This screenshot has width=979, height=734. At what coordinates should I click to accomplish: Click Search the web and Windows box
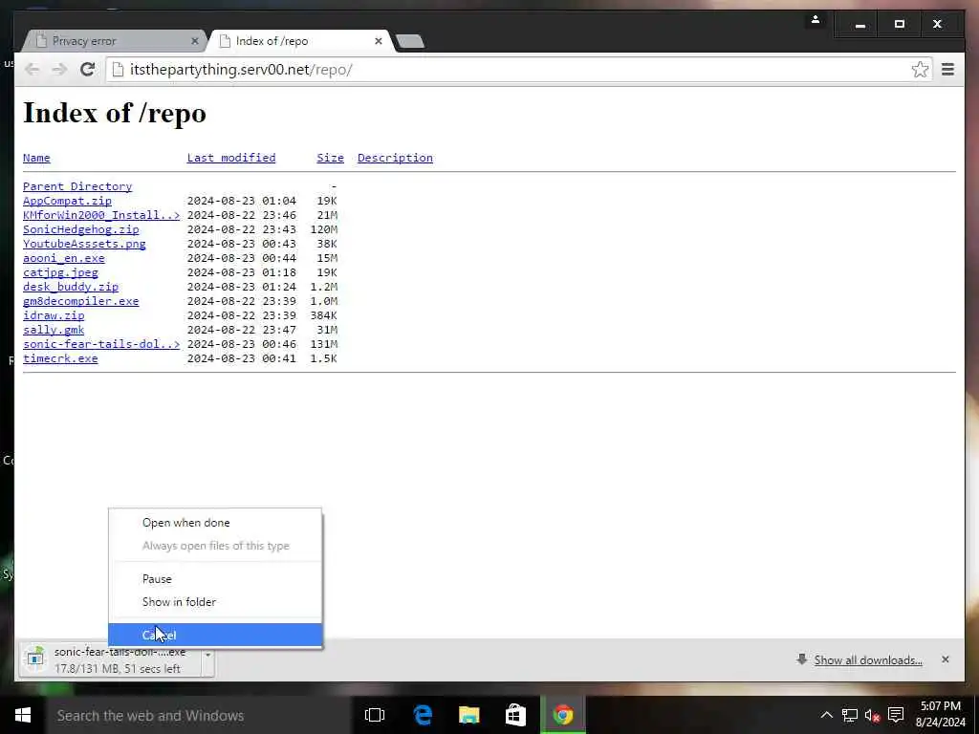(x=198, y=715)
